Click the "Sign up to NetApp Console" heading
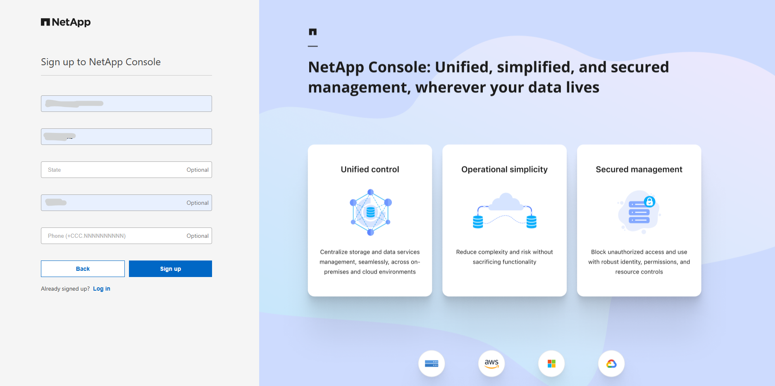 (x=101, y=62)
